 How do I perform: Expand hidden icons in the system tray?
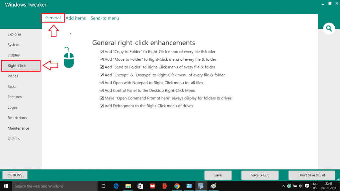pyautogui.click(x=283, y=186)
